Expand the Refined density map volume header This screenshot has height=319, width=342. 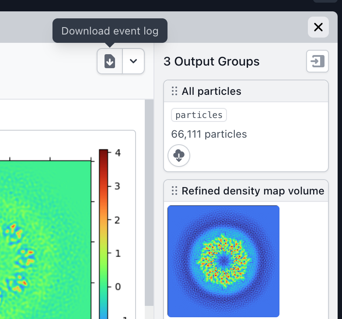253,191
